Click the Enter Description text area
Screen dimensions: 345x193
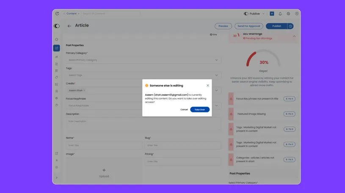(144, 124)
